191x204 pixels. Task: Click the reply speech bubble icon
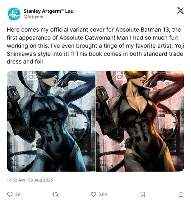coord(10,194)
